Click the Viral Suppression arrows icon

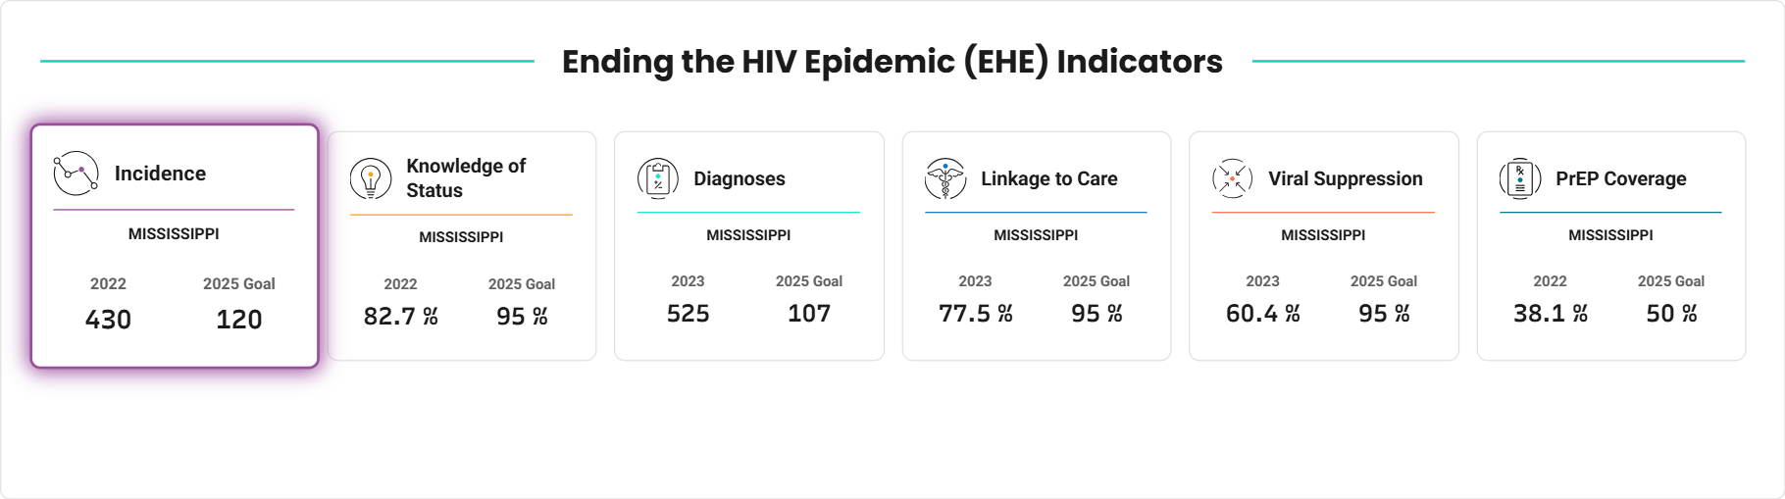pyautogui.click(x=1233, y=178)
